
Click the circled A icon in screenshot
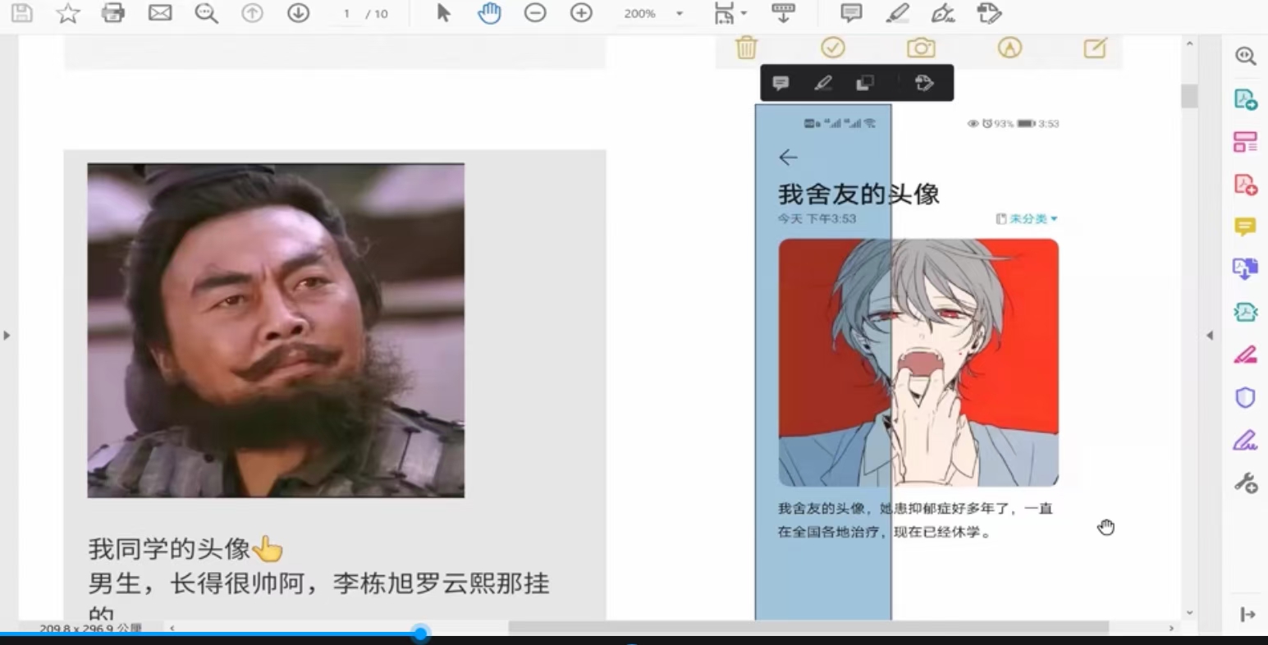pos(1009,48)
